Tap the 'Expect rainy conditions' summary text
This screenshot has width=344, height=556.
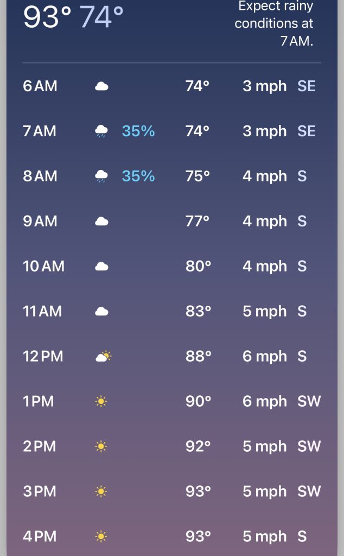point(274,23)
